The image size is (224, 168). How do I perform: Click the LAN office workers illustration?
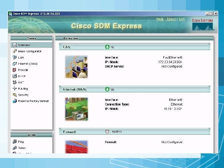tap(76, 67)
